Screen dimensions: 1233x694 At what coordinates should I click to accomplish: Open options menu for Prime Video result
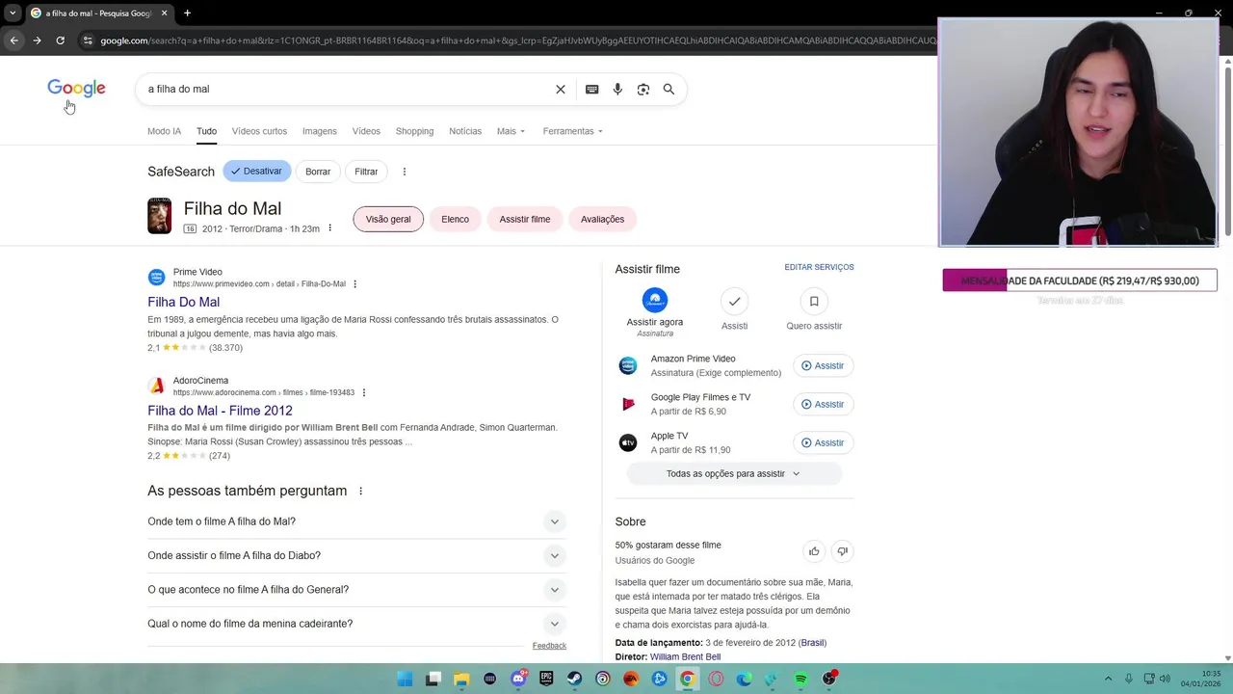355,284
